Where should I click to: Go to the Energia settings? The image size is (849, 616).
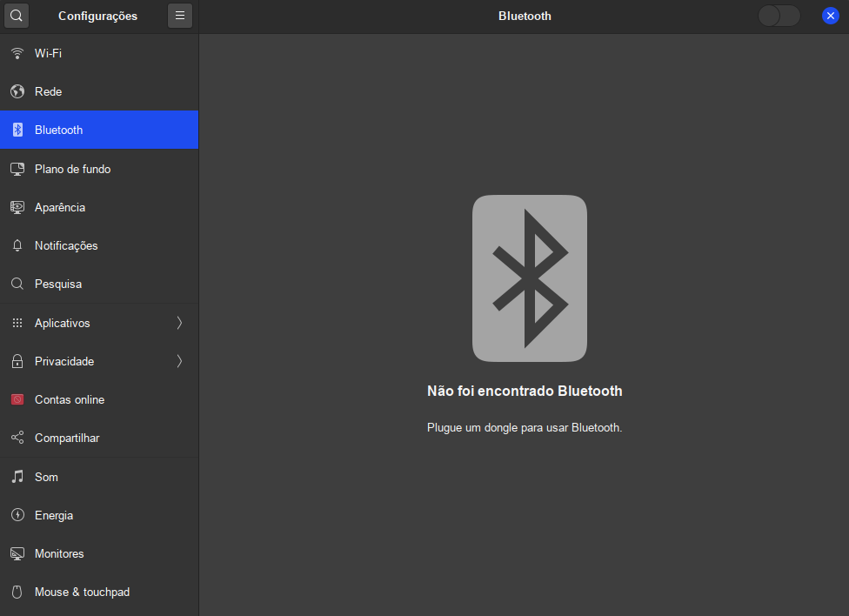54,515
